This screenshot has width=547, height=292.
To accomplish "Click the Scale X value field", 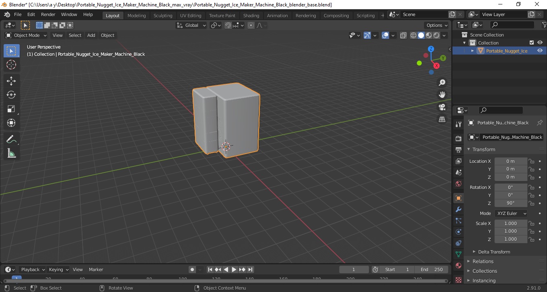I will tap(510, 223).
